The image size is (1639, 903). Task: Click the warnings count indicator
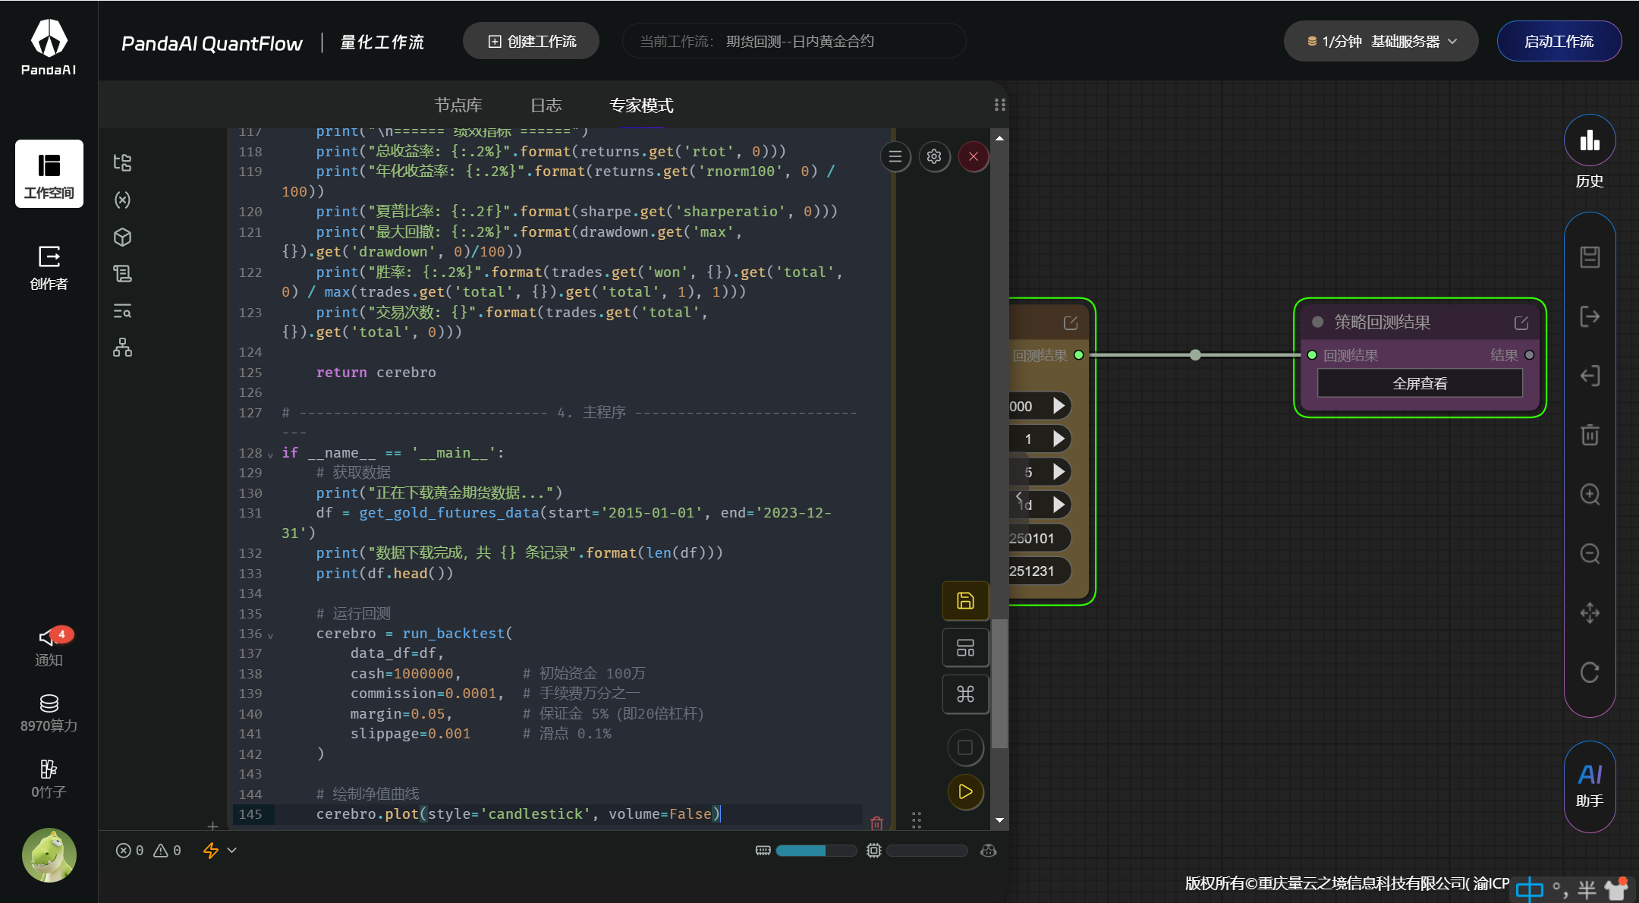click(x=168, y=851)
